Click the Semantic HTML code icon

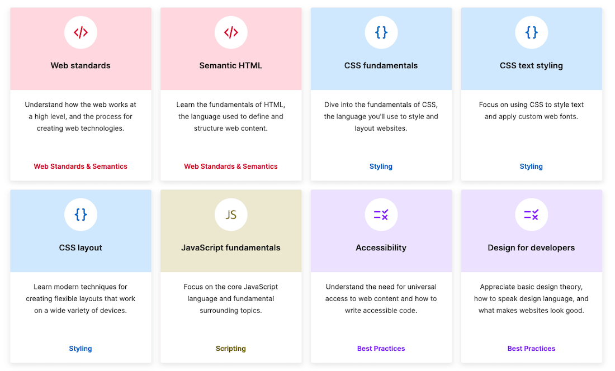tap(231, 32)
